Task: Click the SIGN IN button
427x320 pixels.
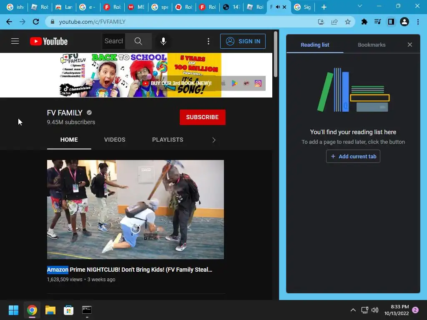Action: tap(243, 41)
